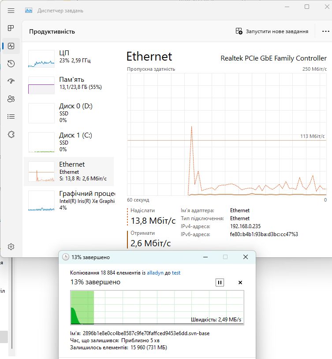The width and height of the screenshot is (332, 359).
Task: Open the hamburger navigation menu
Action: [x=11, y=11]
